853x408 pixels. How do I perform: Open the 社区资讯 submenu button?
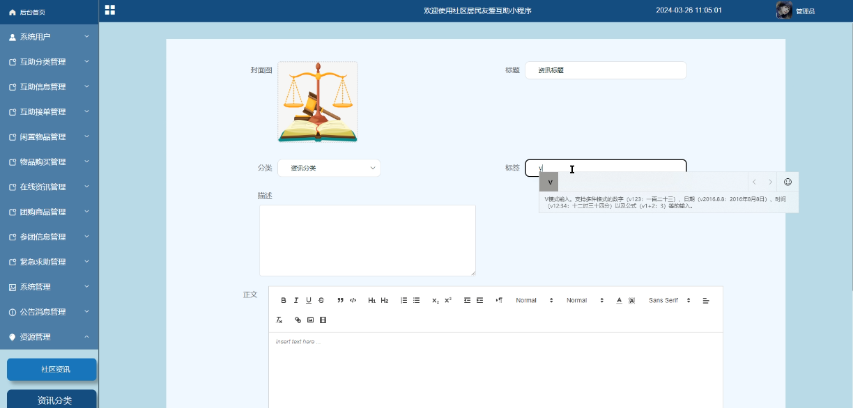click(52, 369)
